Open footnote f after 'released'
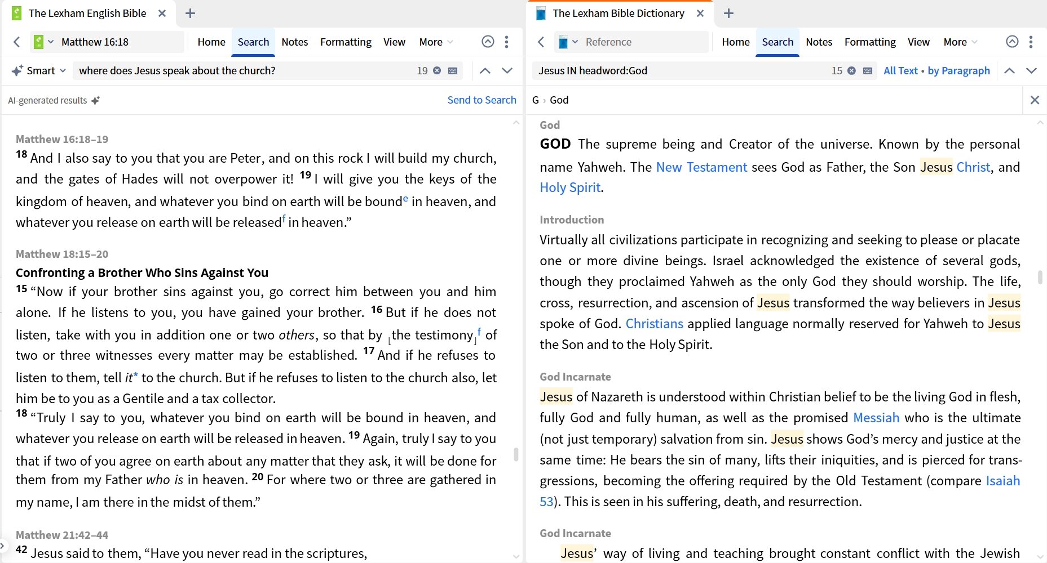This screenshot has width=1047, height=563. (284, 218)
